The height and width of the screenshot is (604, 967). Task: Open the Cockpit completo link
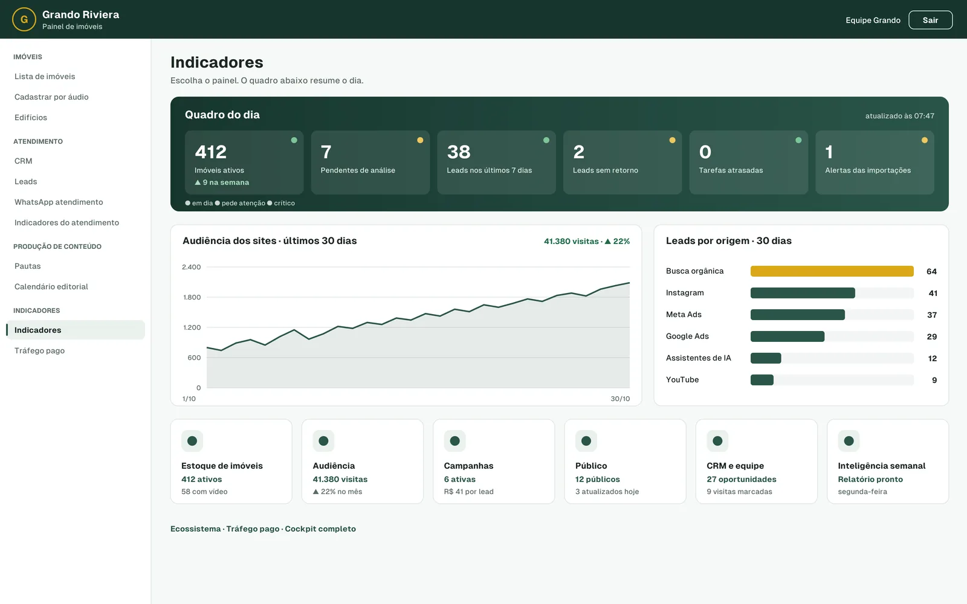(x=320, y=529)
